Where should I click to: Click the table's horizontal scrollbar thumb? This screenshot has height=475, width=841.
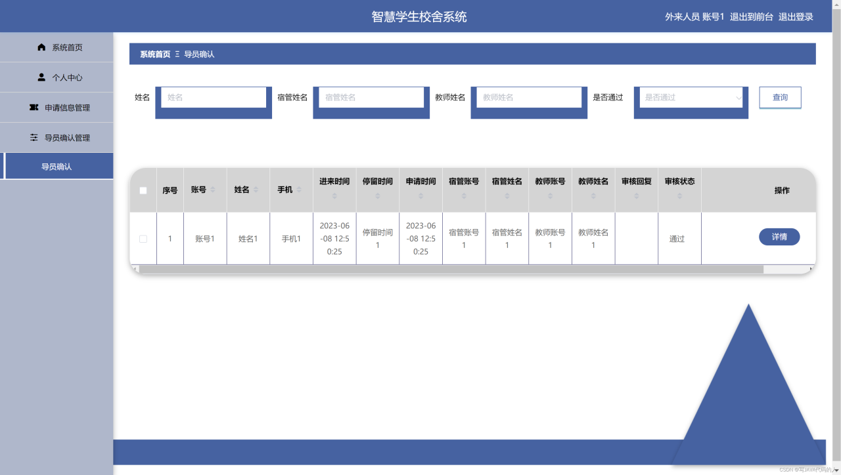(x=451, y=269)
